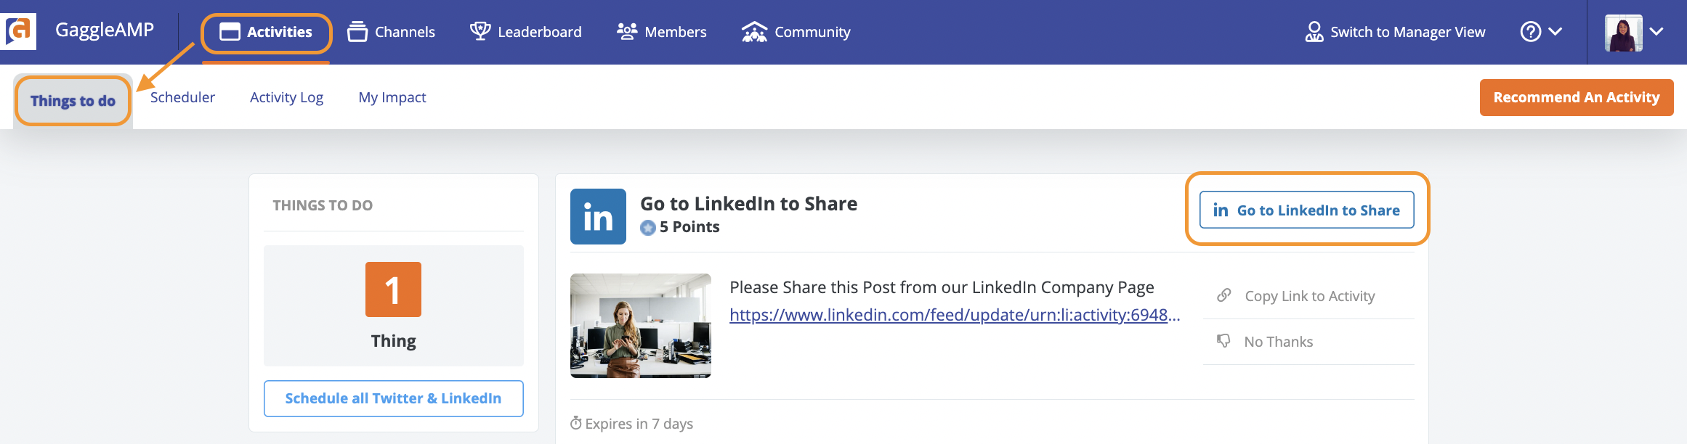Click the office woman post thumbnail
This screenshot has height=444, width=1687.
tap(641, 326)
